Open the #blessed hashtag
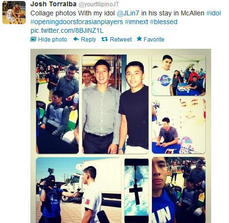Image resolution: width=229 pixels, height=223 pixels. 163,22
